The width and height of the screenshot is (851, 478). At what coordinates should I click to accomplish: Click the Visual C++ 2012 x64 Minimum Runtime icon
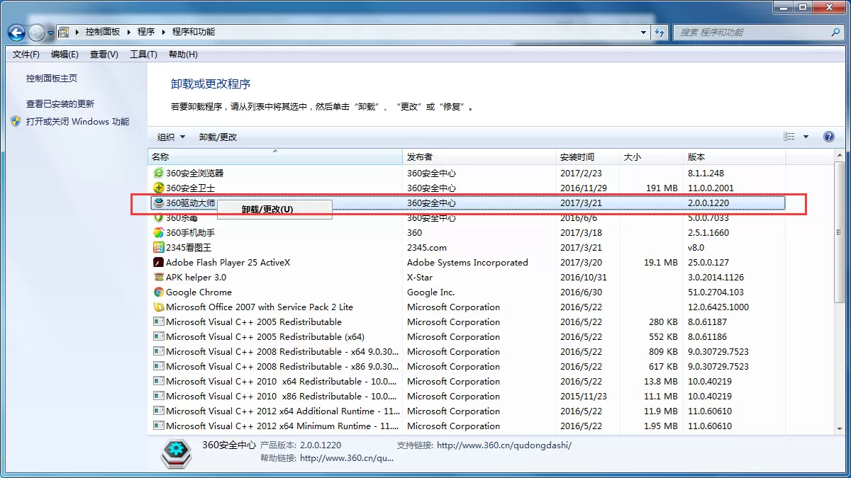coord(159,426)
